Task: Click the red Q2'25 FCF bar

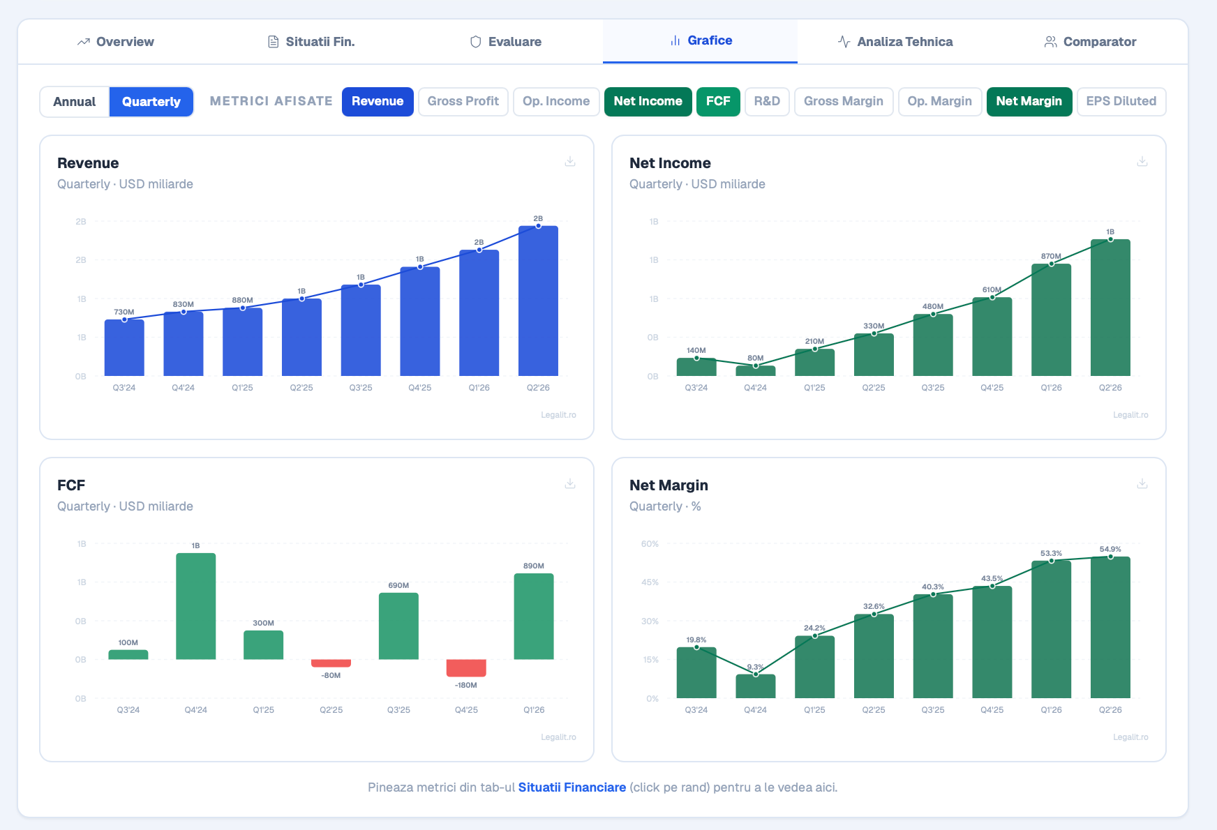Action: [x=331, y=663]
